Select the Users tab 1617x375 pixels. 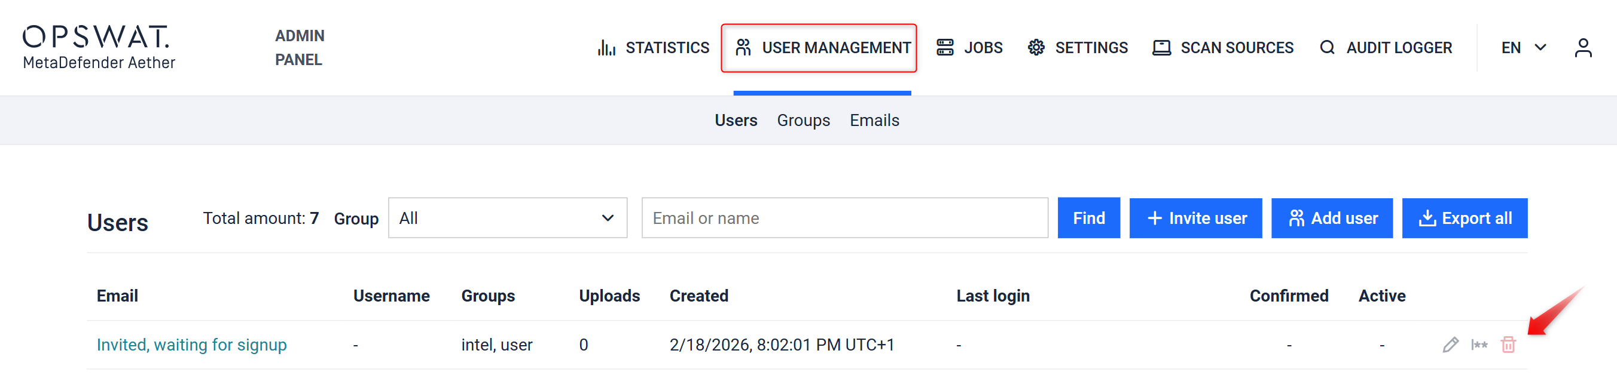[736, 121]
